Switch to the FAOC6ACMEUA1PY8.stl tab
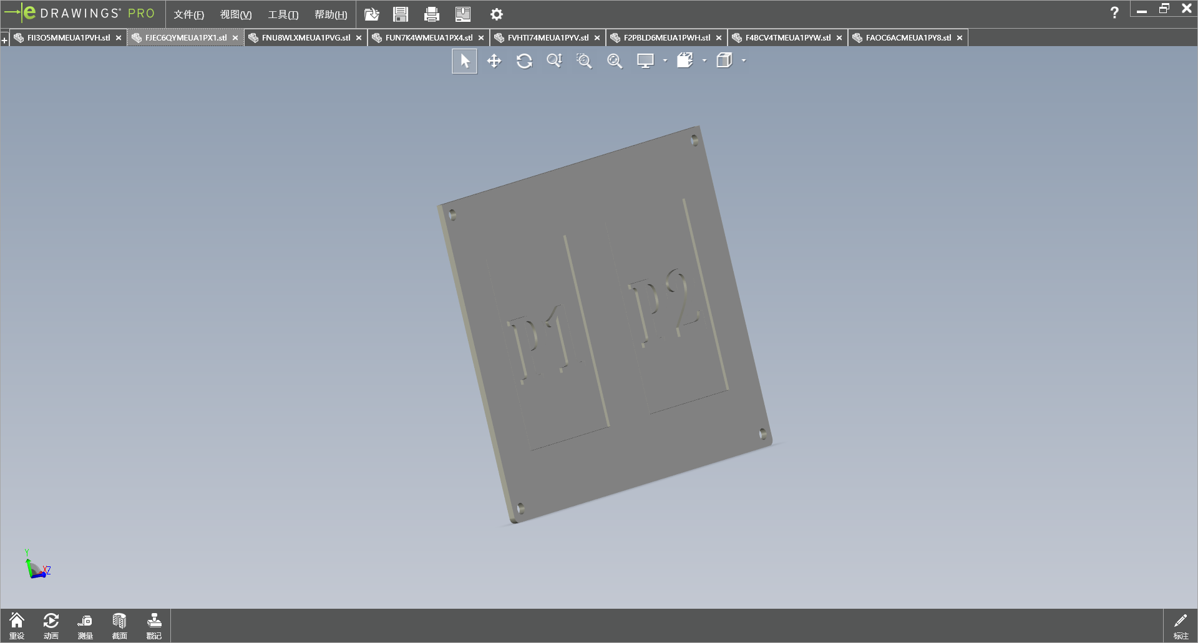The width and height of the screenshot is (1198, 643). (x=908, y=38)
